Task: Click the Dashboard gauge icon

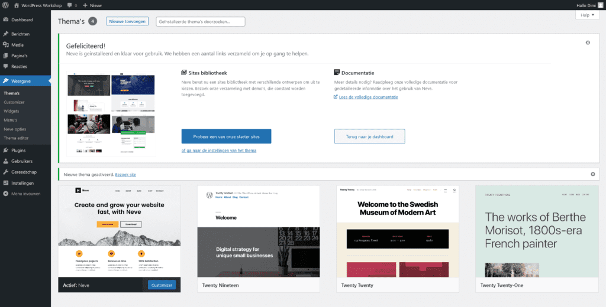Action: pyautogui.click(x=6, y=19)
